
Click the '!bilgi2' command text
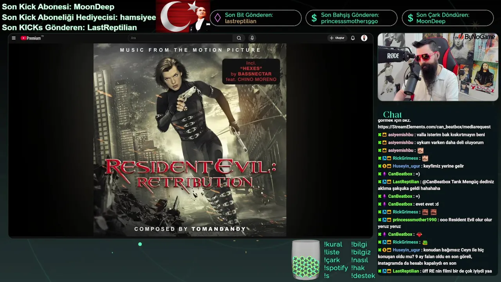pyautogui.click(x=361, y=252)
